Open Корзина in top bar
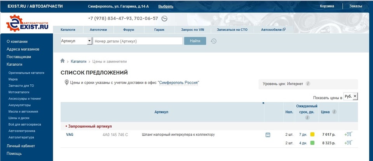The width and height of the screenshot is (373, 161). (327, 6)
